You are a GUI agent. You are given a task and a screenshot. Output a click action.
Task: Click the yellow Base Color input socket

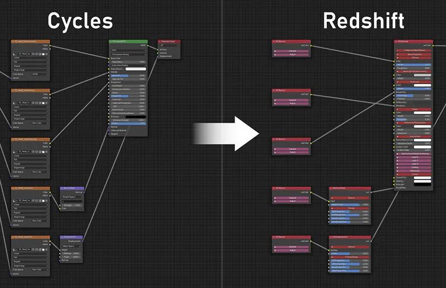(109, 58)
